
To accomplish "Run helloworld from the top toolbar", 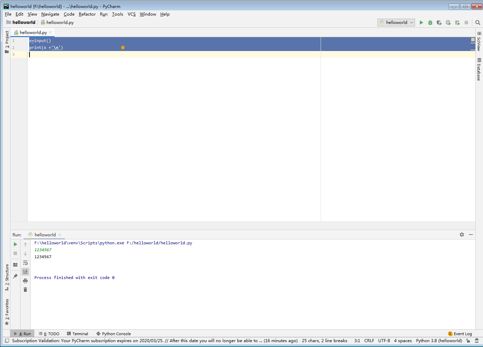I will pyautogui.click(x=421, y=23).
